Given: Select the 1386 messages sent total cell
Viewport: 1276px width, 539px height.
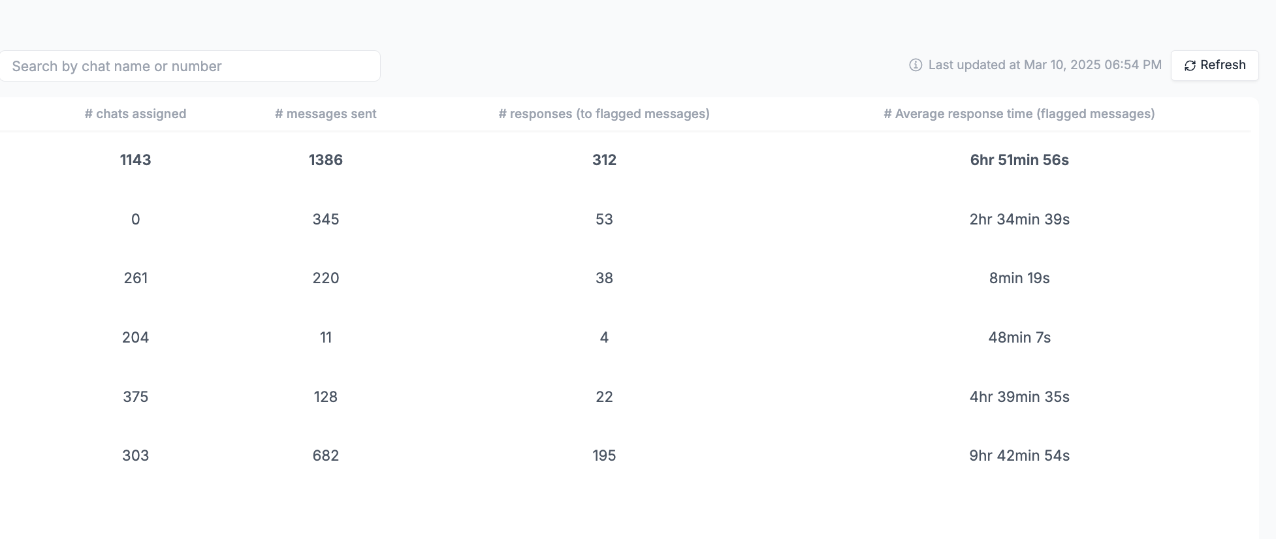Looking at the screenshot, I should pyautogui.click(x=325, y=160).
